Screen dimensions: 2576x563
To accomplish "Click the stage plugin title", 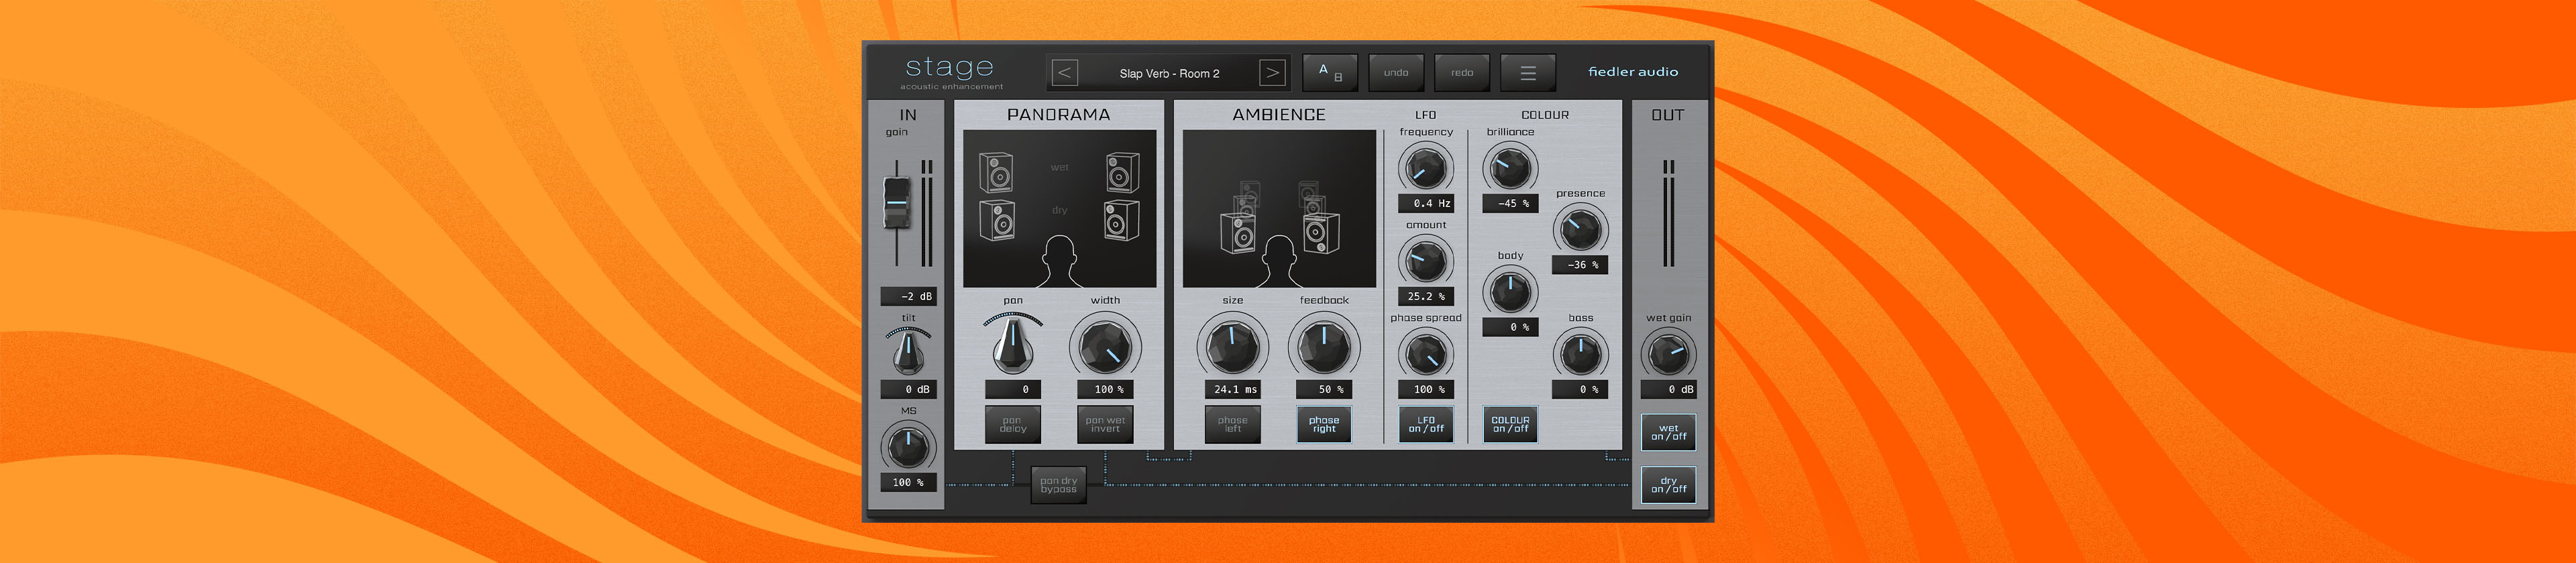I will (x=949, y=68).
